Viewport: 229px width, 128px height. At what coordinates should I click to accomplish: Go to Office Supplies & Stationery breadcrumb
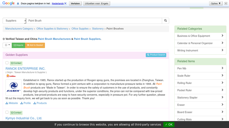click(x=52, y=29)
